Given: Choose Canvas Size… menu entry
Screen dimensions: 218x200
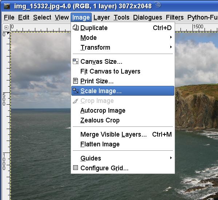Looking at the screenshot, I should (123, 62).
